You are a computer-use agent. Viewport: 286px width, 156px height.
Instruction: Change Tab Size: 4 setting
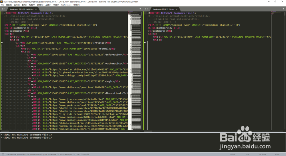262,154
